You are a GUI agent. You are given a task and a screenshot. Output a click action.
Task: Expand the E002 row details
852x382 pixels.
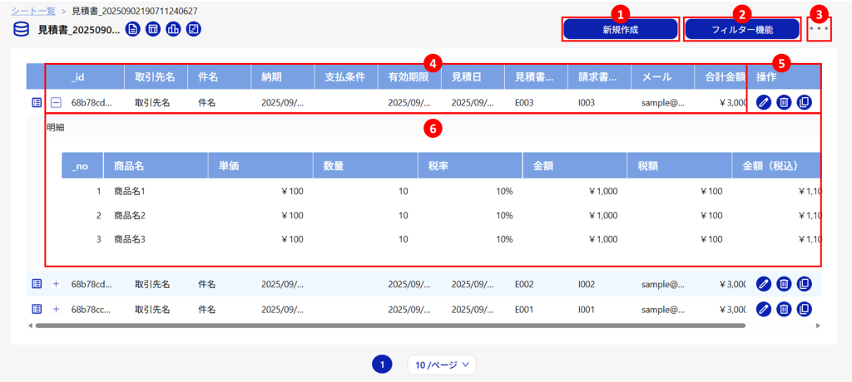(x=57, y=284)
